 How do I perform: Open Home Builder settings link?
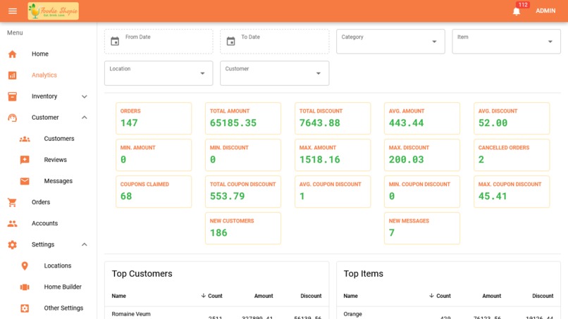tap(63, 287)
